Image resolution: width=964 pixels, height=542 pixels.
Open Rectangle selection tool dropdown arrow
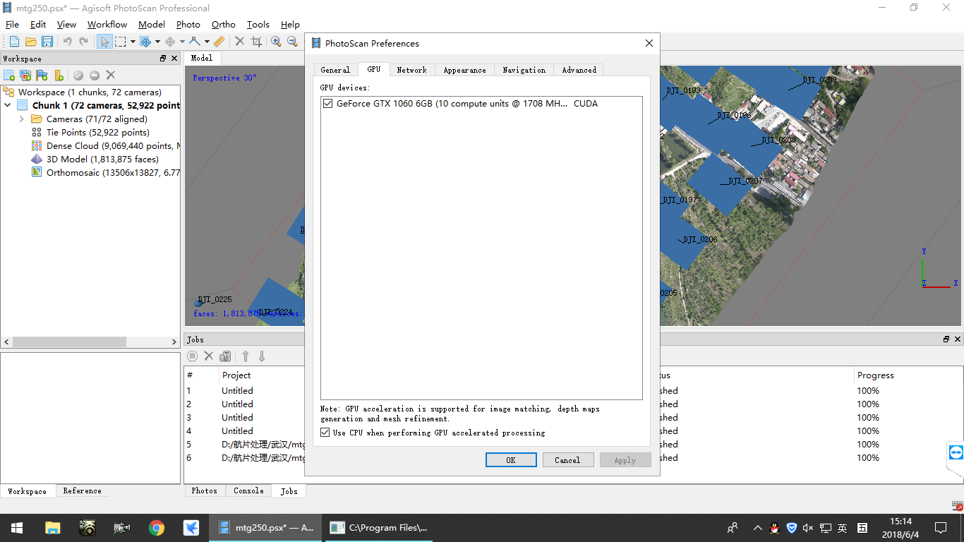click(133, 42)
